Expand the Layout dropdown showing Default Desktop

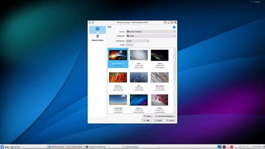[x=151, y=31]
